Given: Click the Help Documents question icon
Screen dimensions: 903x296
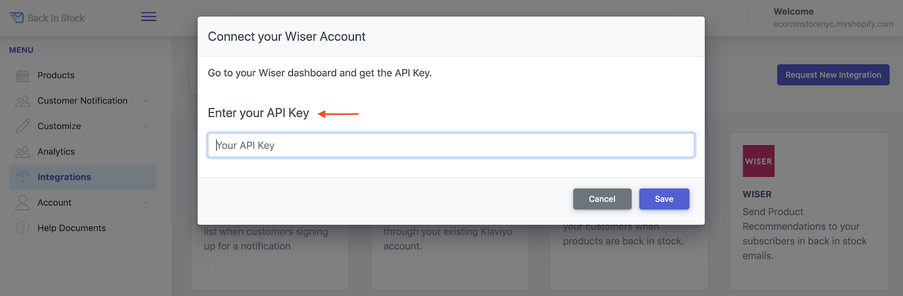Looking at the screenshot, I should coord(23,228).
